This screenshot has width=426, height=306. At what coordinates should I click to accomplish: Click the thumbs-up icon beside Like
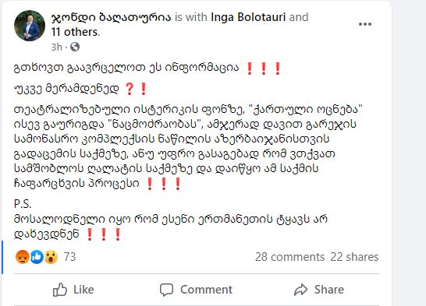click(x=60, y=290)
